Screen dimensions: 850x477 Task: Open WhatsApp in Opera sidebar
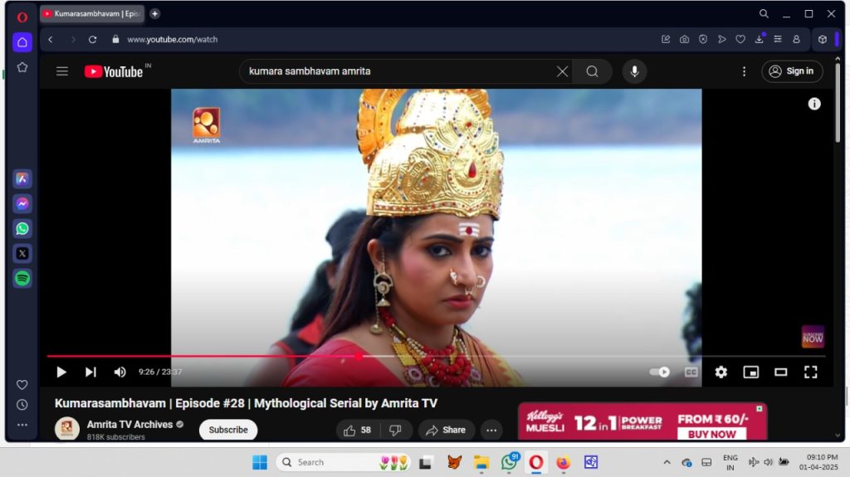[x=22, y=229]
